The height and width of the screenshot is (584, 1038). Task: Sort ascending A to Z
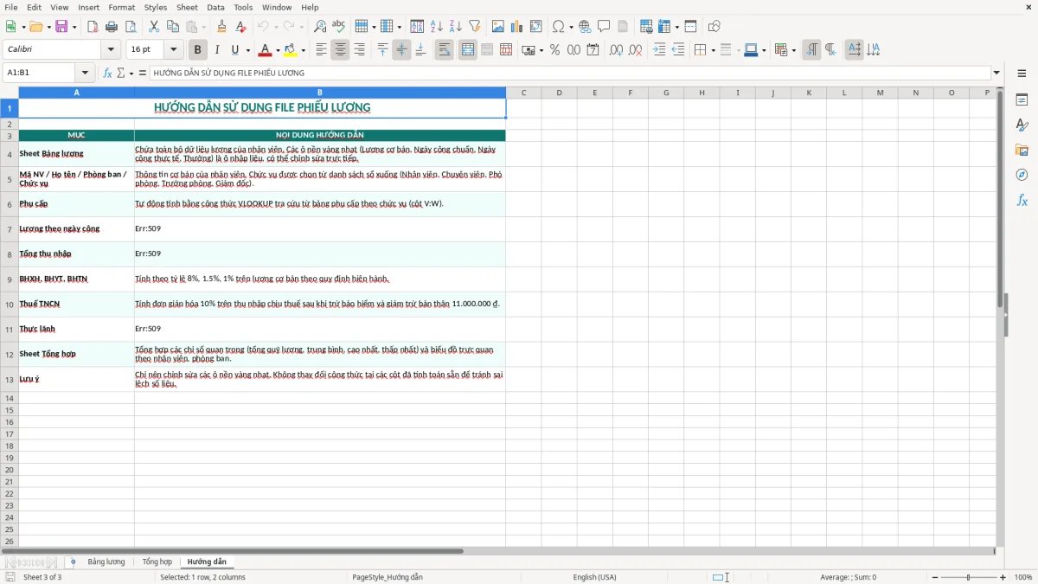tap(437, 27)
